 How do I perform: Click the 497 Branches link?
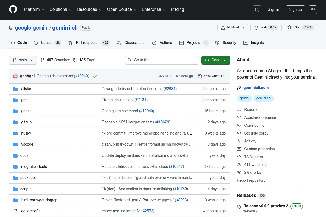[55, 60]
